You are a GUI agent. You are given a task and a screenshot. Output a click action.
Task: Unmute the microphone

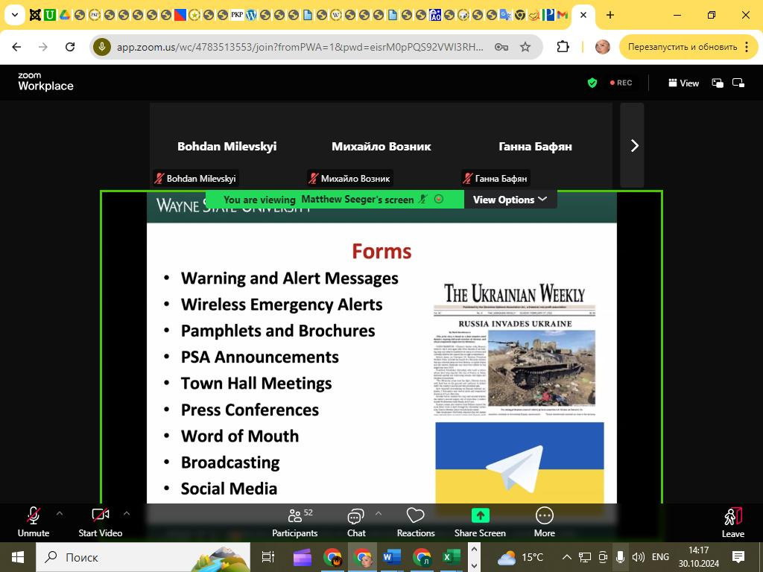(34, 521)
